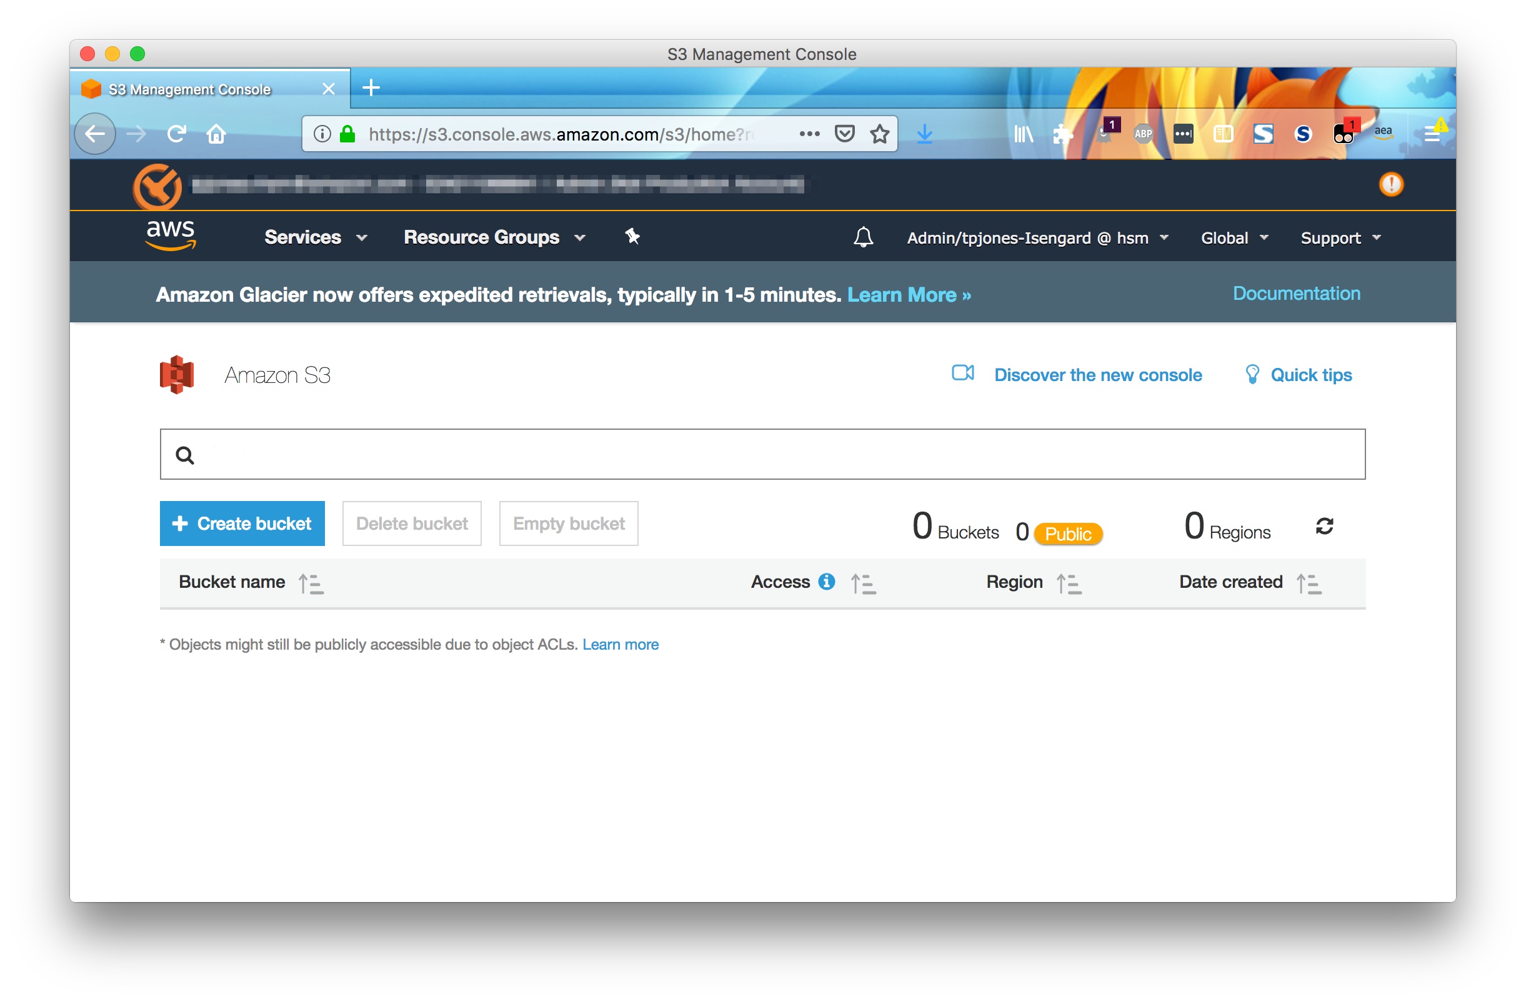Viewport: 1526px width, 1002px height.
Task: Open Quick tips
Action: pyautogui.click(x=1311, y=375)
